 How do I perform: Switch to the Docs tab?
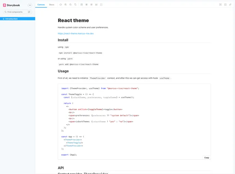52,5
